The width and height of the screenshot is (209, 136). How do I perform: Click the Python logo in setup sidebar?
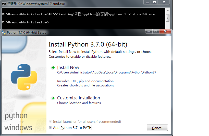[x=24, y=77]
